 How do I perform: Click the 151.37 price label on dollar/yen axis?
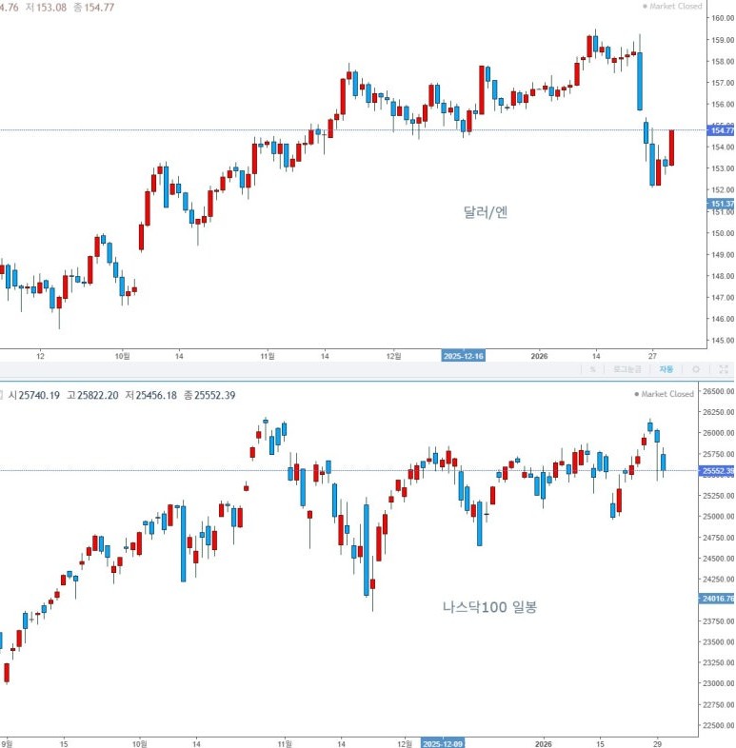721,204
